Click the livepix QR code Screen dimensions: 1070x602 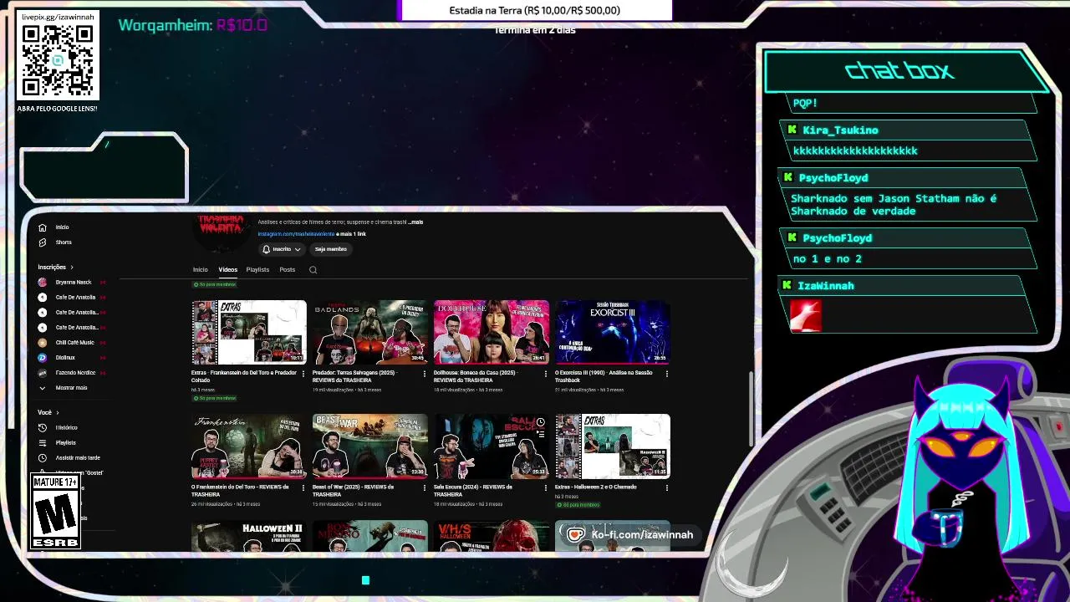coord(58,60)
